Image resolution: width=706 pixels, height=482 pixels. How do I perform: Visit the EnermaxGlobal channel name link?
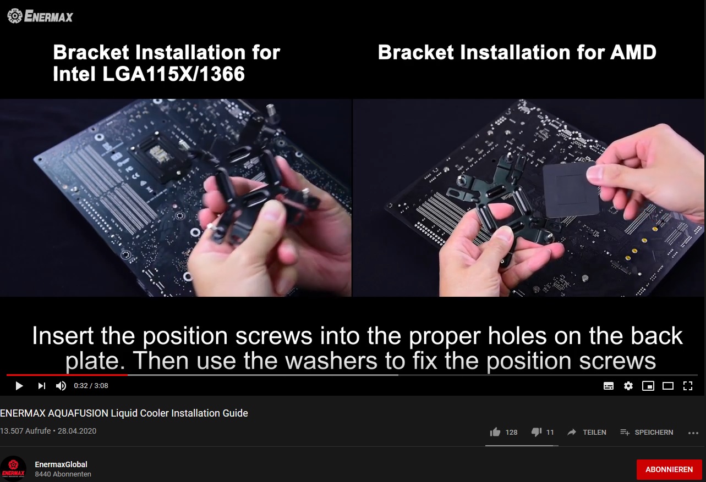(x=61, y=464)
